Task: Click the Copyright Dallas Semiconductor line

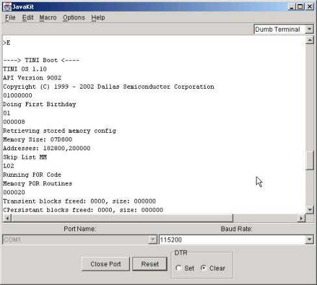Action: (x=108, y=87)
